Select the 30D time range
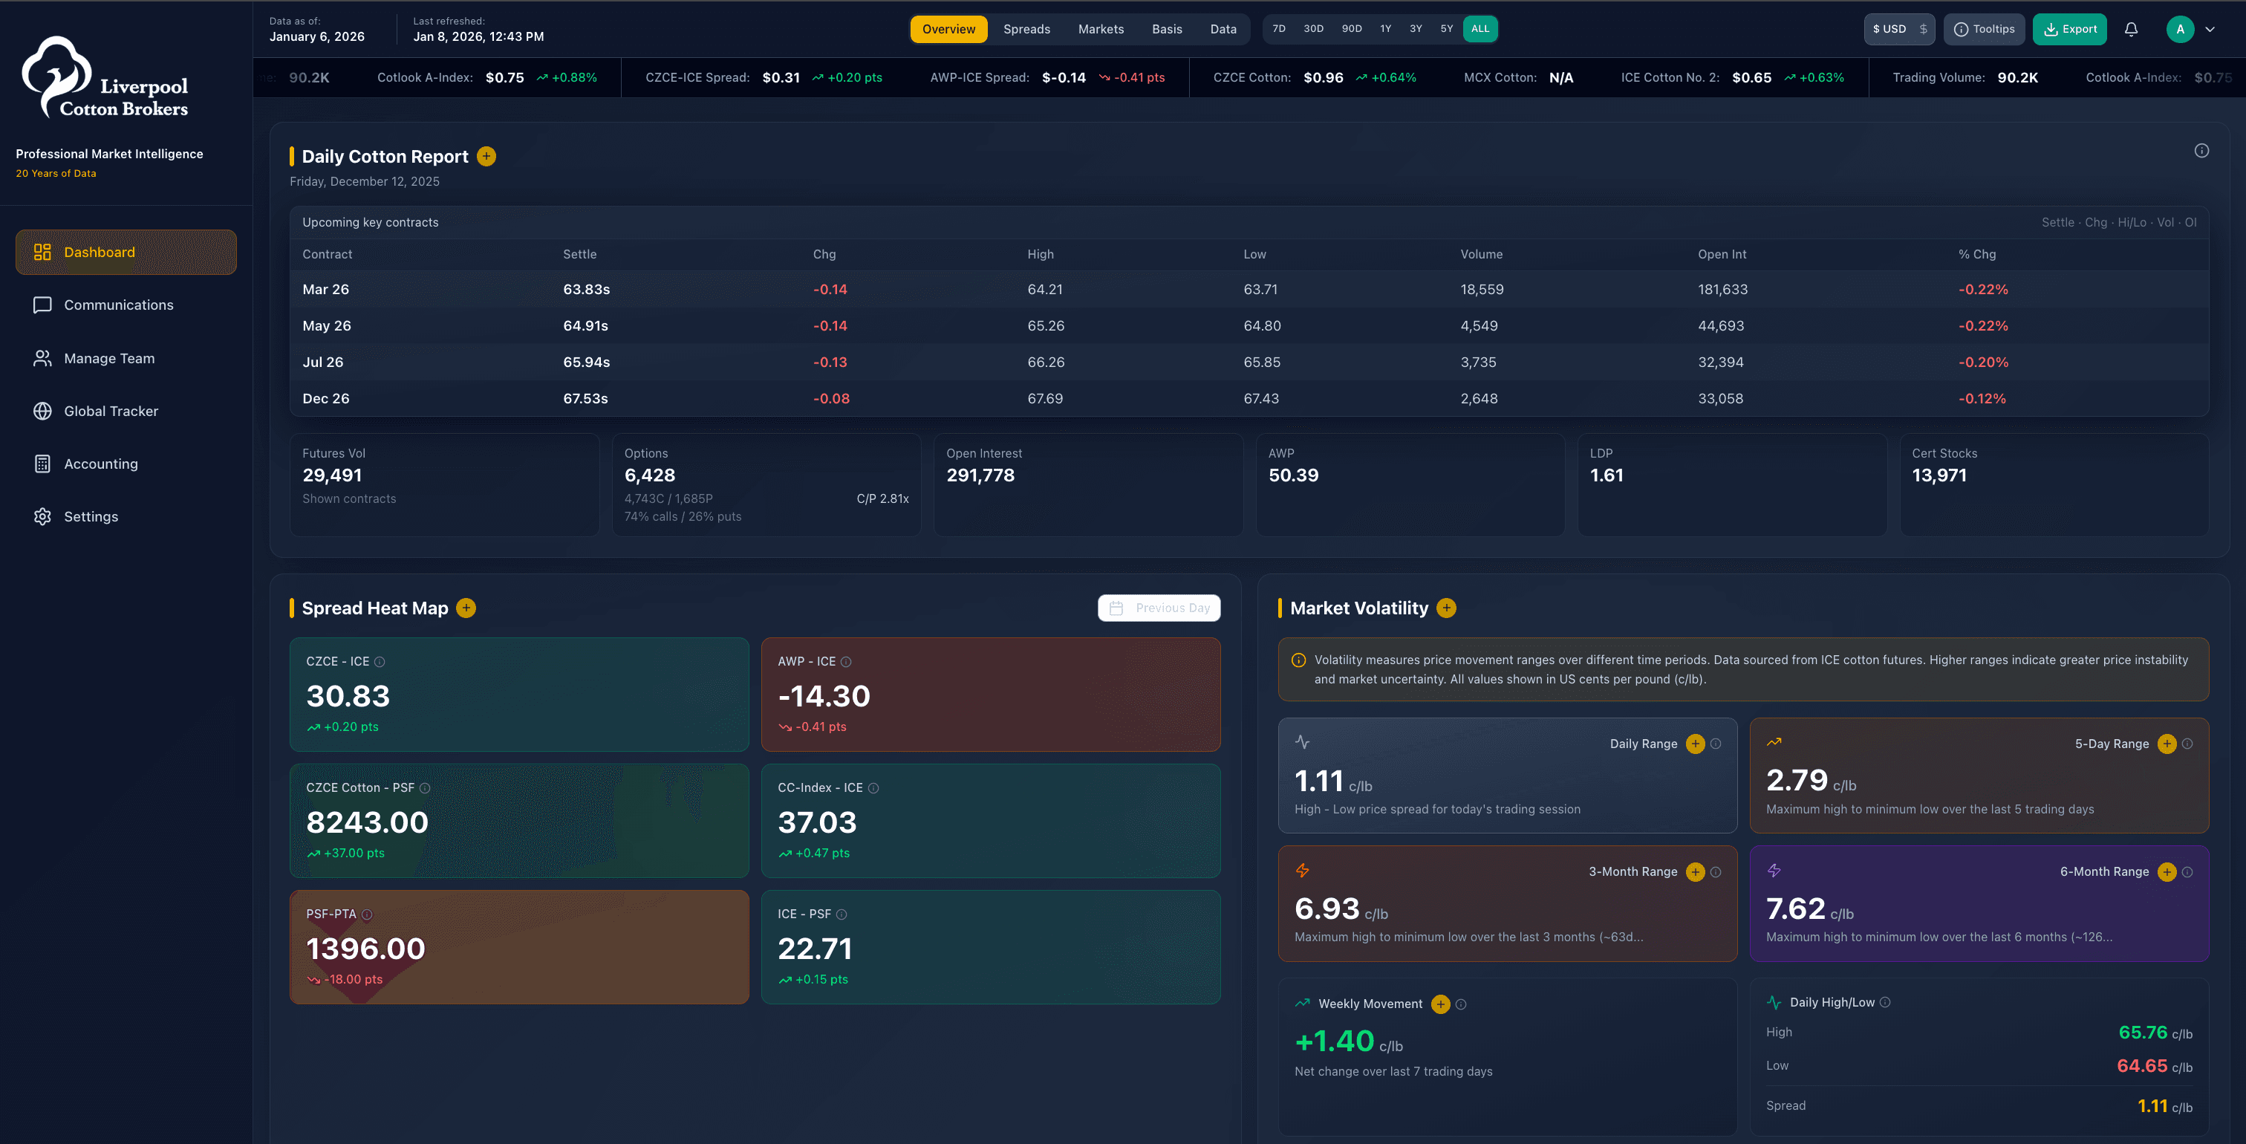 pyautogui.click(x=1313, y=29)
